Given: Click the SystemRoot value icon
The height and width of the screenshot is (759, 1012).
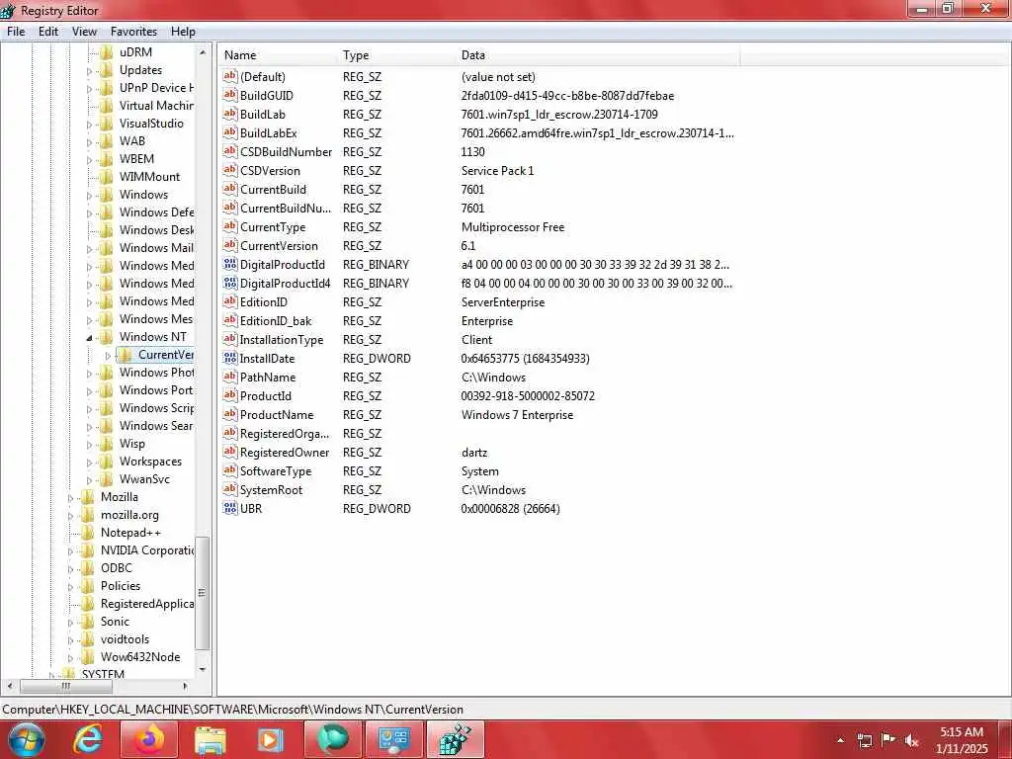Looking at the screenshot, I should [x=229, y=489].
